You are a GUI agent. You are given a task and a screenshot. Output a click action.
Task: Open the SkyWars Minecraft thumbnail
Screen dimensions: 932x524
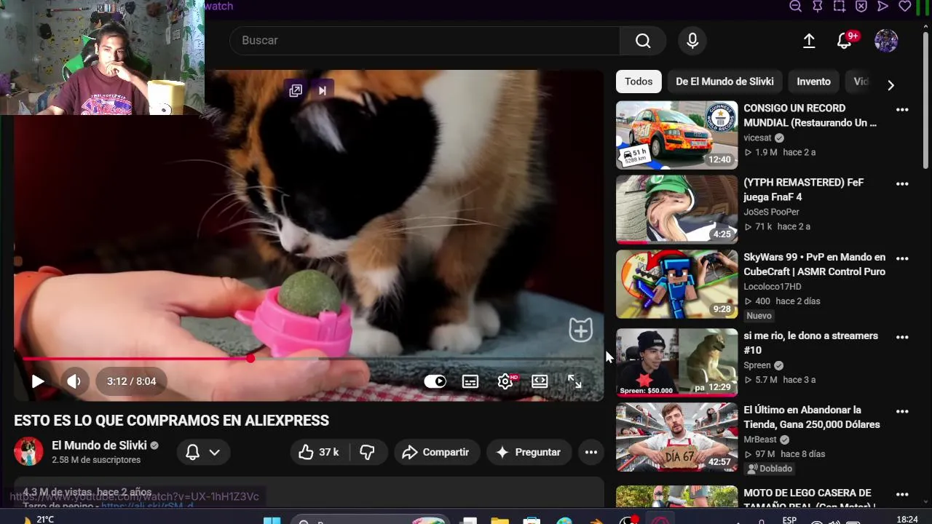[676, 285]
